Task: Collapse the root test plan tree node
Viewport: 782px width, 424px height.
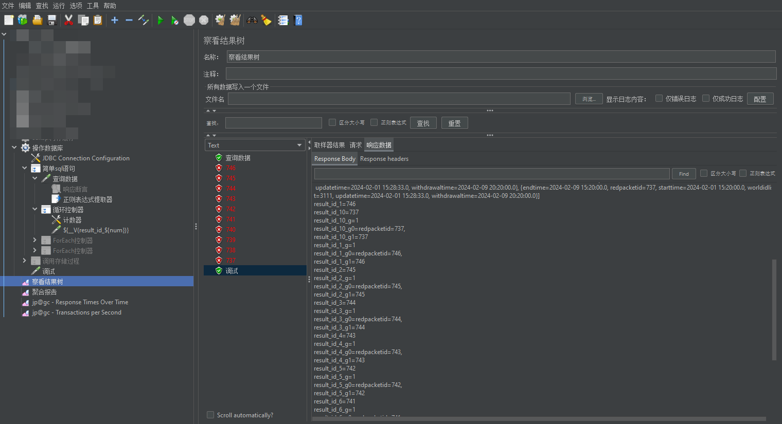Action: coord(4,34)
